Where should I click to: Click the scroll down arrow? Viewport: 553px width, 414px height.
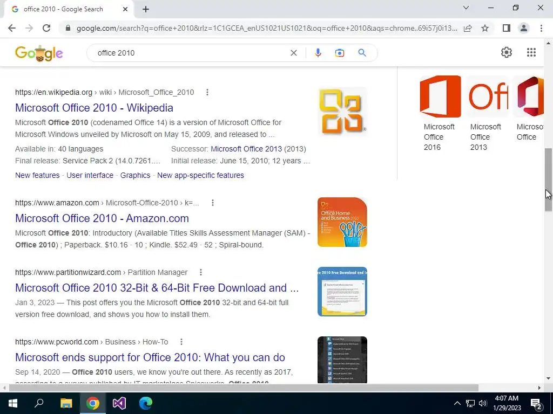click(x=548, y=378)
